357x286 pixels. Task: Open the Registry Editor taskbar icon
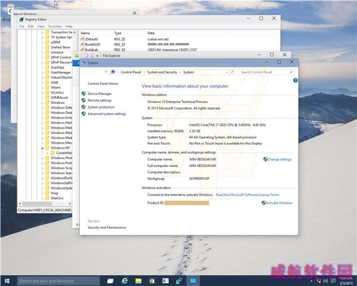click(179, 281)
